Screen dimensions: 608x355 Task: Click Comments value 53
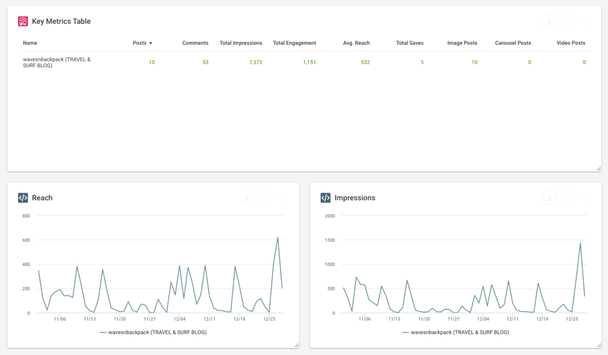pos(206,62)
